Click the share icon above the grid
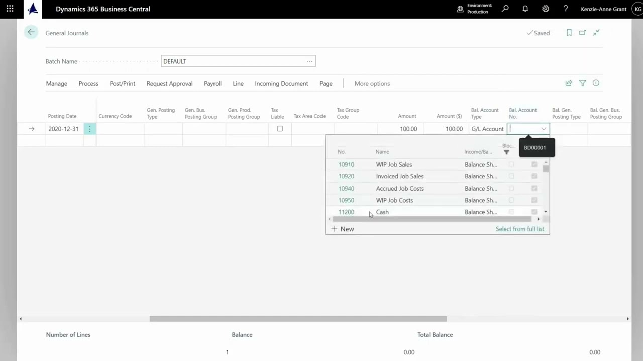643x361 pixels. (x=569, y=83)
